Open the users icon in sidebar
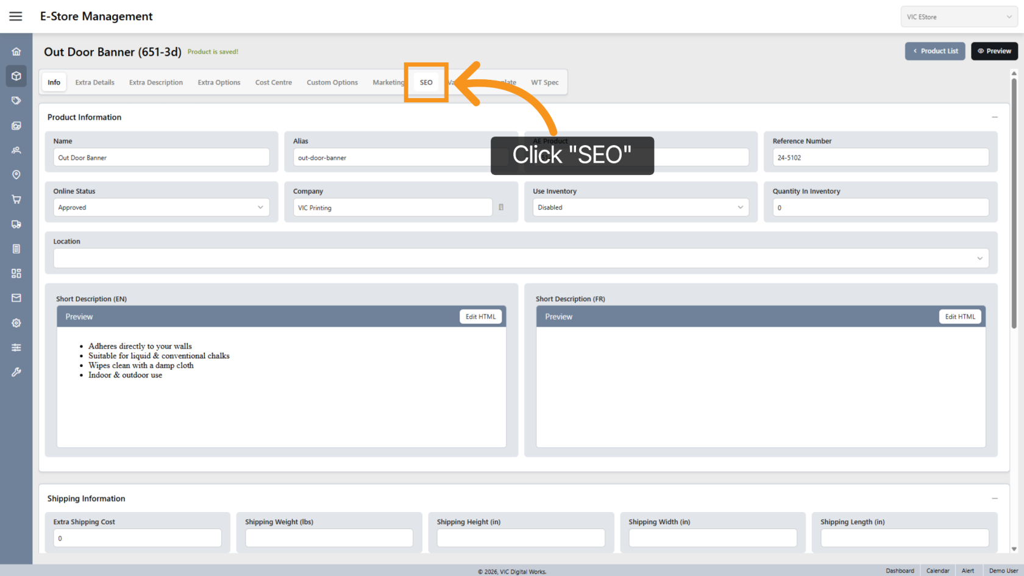 coord(16,150)
